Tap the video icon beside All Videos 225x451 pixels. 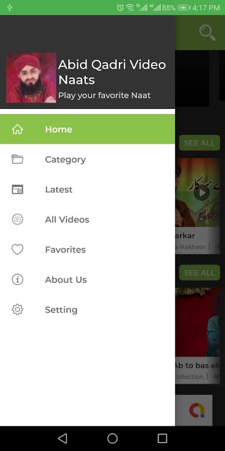click(x=17, y=219)
